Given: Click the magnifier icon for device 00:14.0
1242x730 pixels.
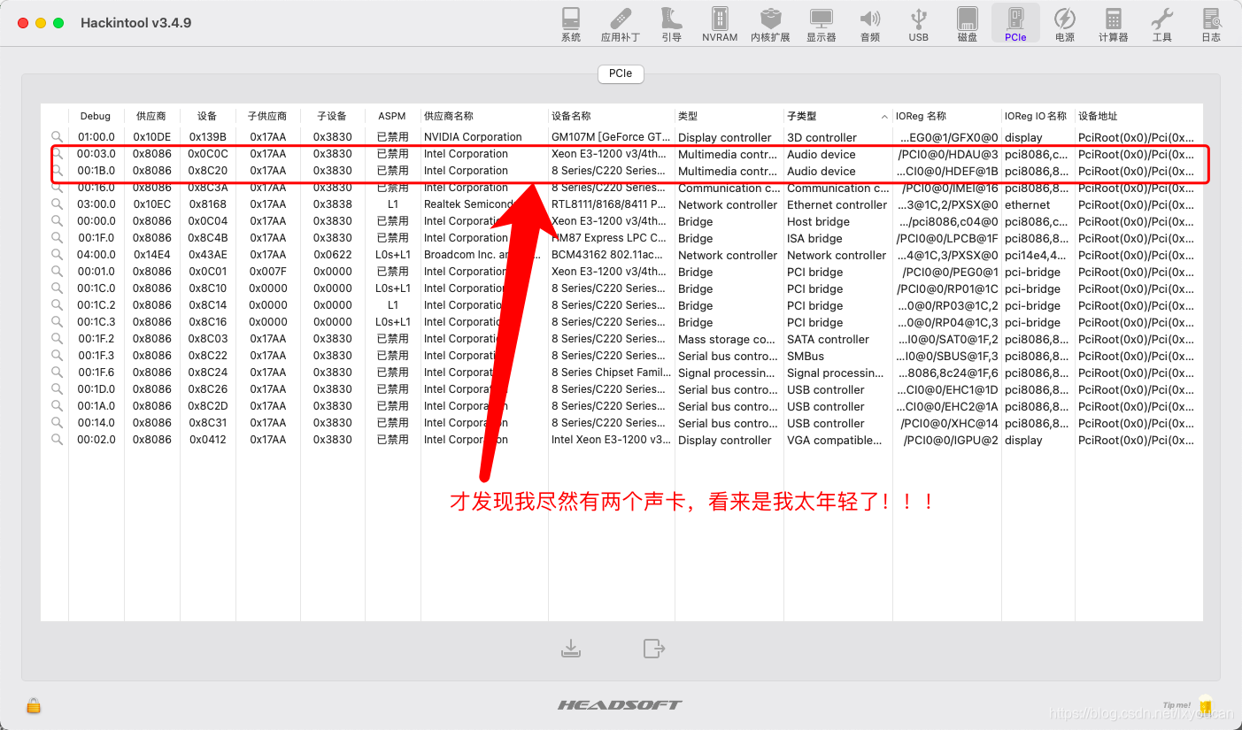Looking at the screenshot, I should click(x=57, y=423).
